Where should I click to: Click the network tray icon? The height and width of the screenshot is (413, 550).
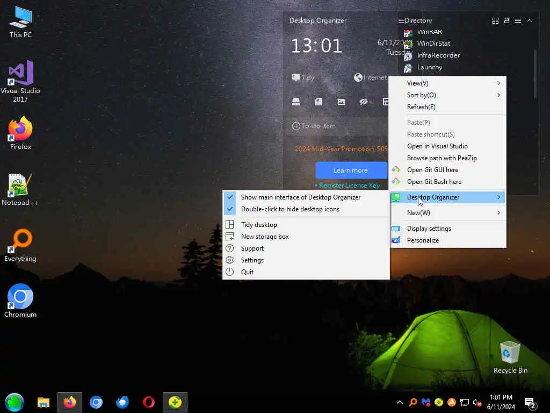coord(465,402)
